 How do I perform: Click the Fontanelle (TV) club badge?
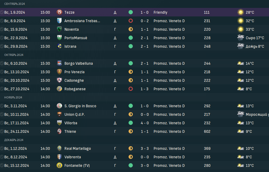(x=60, y=166)
